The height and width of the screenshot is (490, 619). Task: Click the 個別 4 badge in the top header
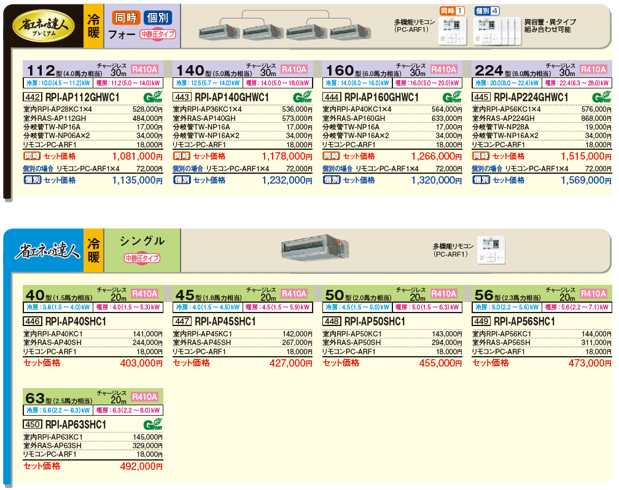pos(487,11)
